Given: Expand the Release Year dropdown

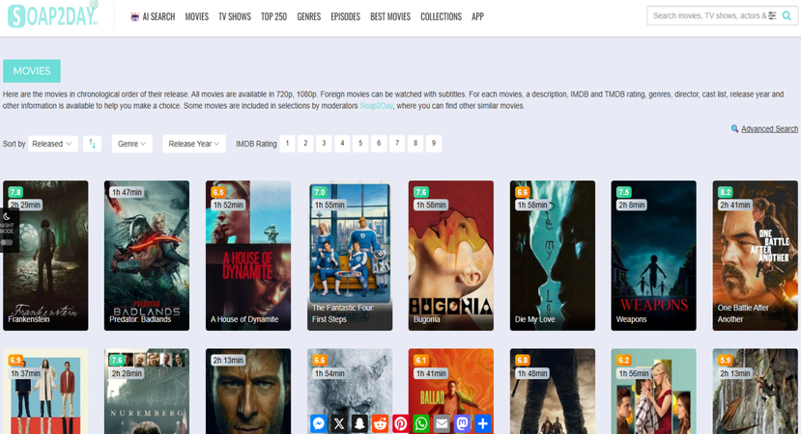Looking at the screenshot, I should [193, 144].
